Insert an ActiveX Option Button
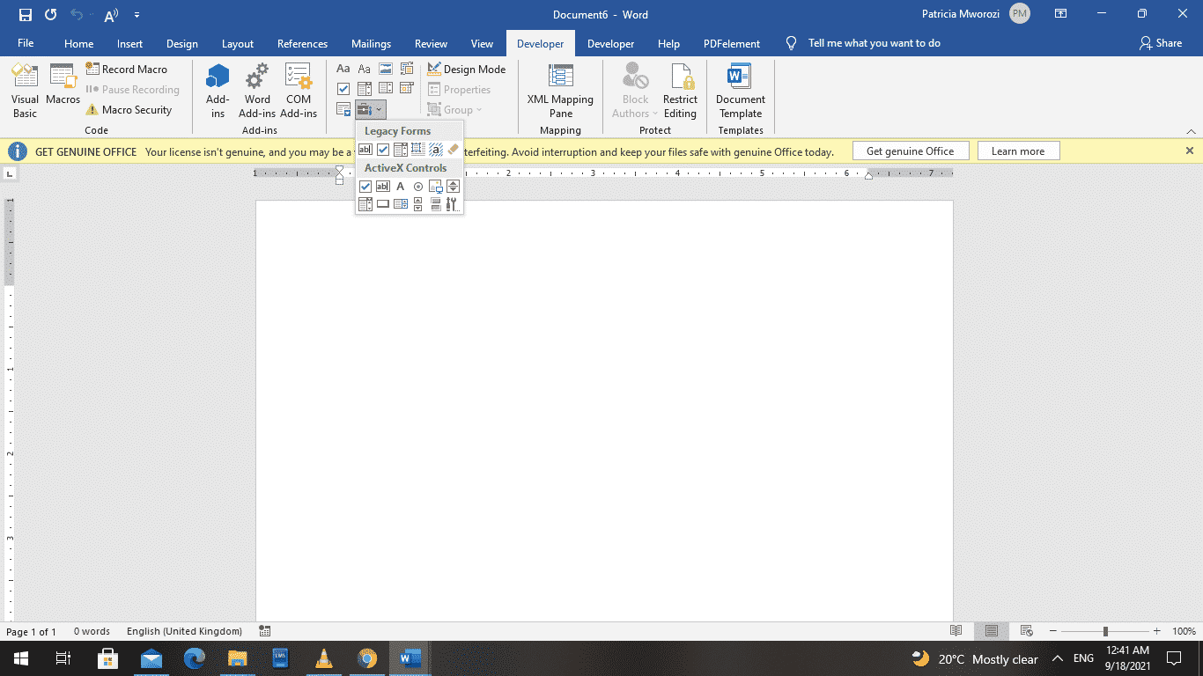 (417, 186)
